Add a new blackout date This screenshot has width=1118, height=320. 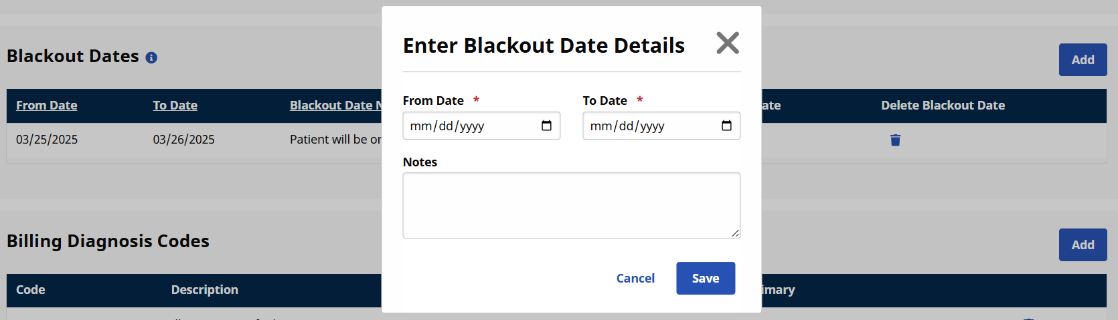[x=1083, y=59]
